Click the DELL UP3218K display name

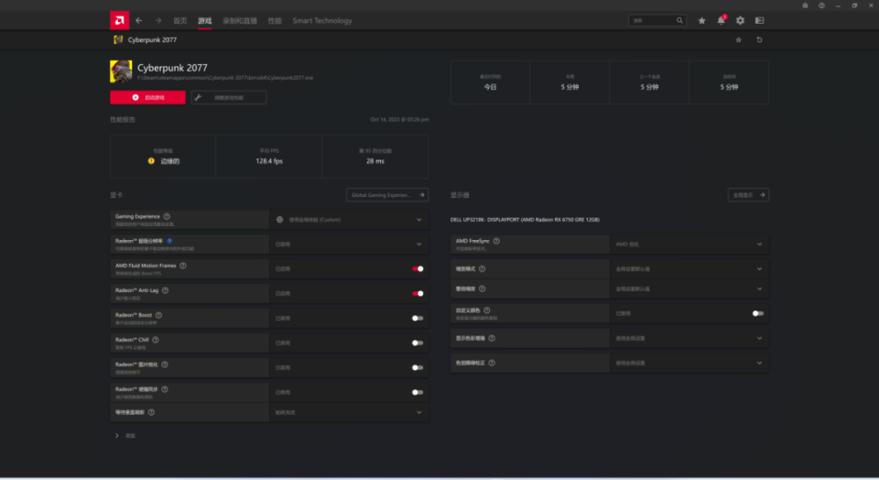point(525,220)
